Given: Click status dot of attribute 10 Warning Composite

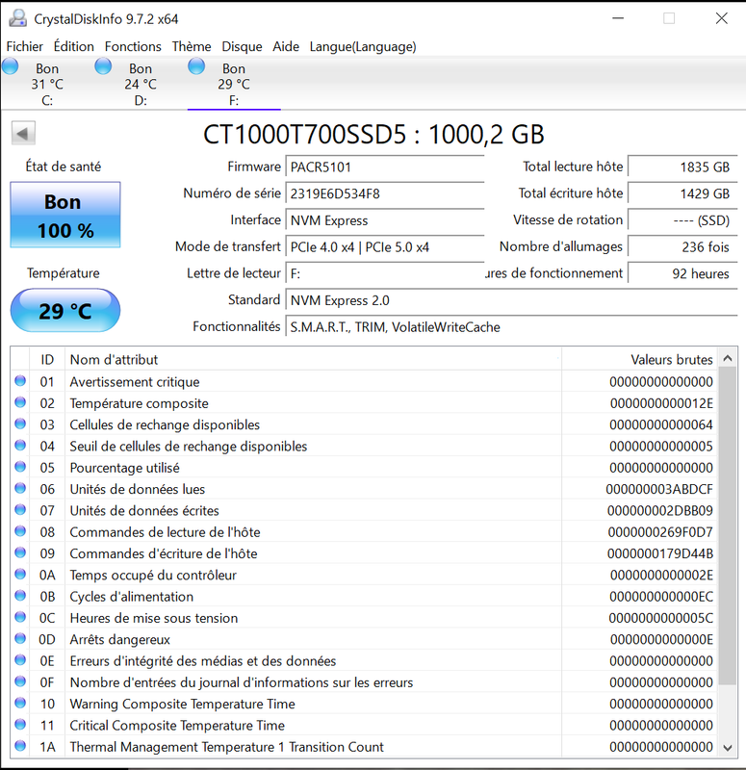Looking at the screenshot, I should coord(20,704).
